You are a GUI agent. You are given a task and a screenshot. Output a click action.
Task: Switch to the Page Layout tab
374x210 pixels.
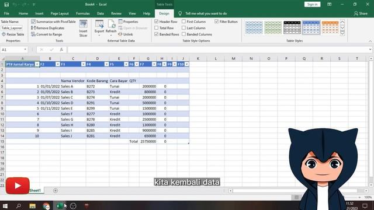(60, 13)
